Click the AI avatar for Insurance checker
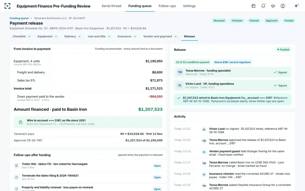 pos(204,174)
